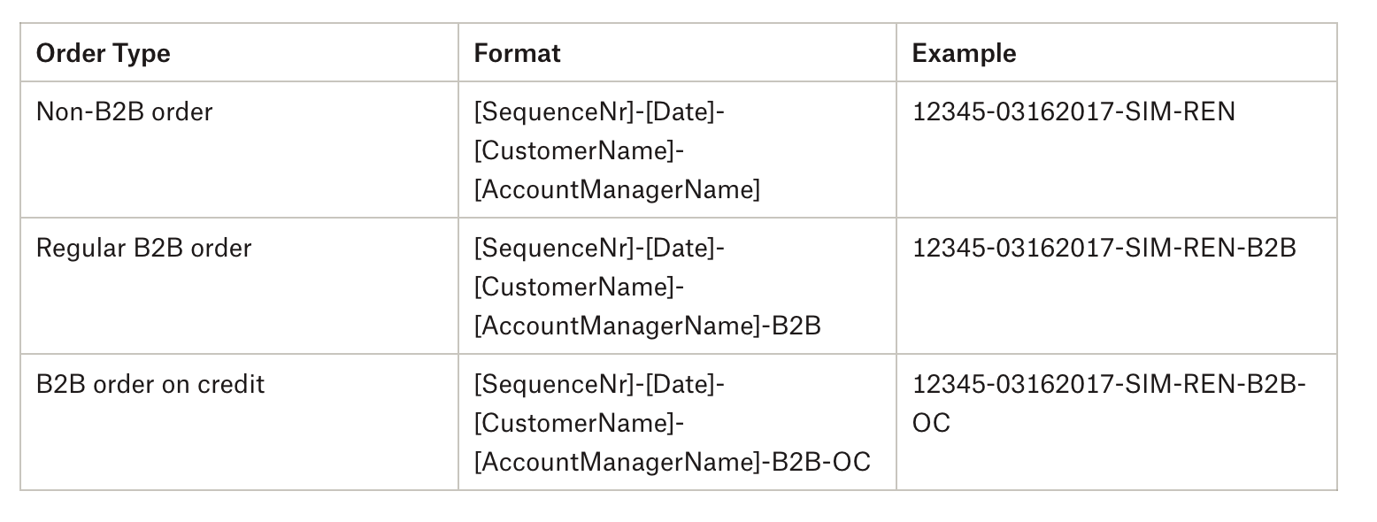Screen dimensions: 1377x522
Task: Click the example ending in B2B-OC
Action: 1109,384
